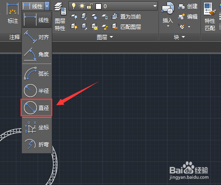Choose 坐标 ordinate dimension option

click(x=37, y=127)
